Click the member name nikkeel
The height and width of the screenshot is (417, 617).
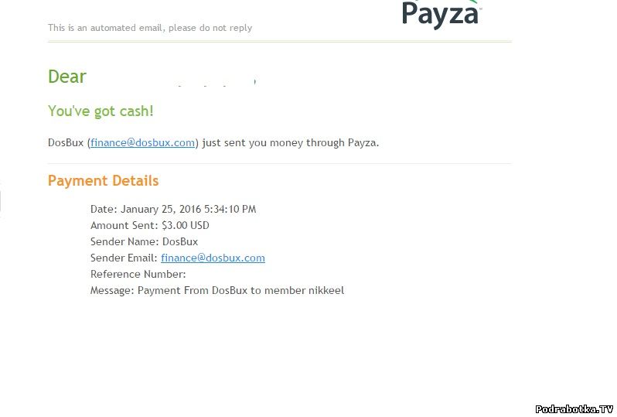[325, 290]
